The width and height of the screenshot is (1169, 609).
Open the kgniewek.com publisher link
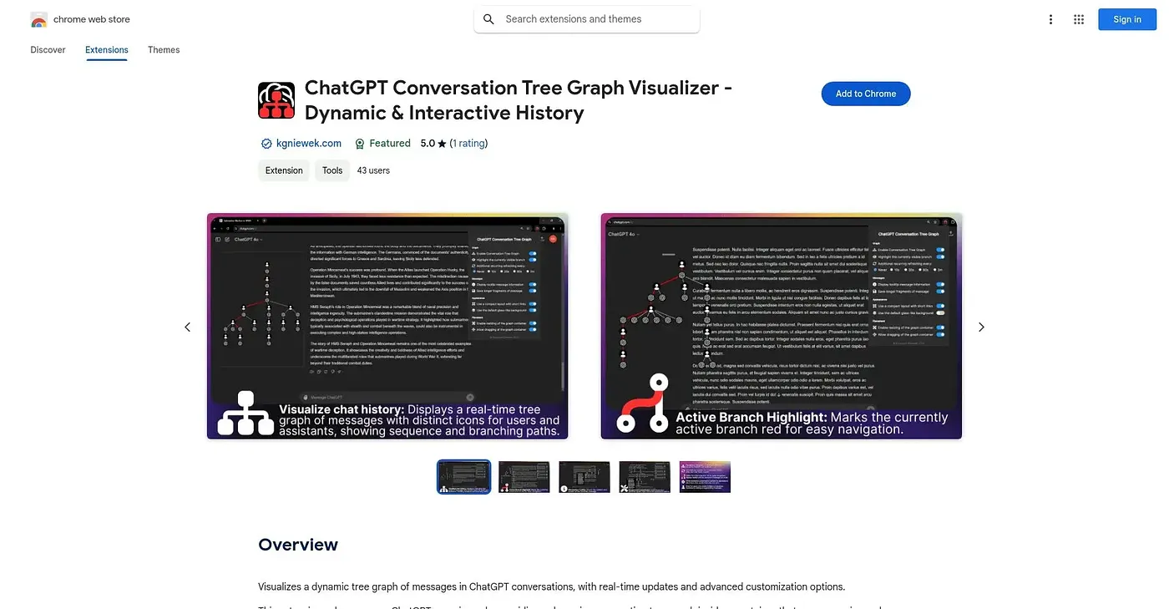click(309, 144)
